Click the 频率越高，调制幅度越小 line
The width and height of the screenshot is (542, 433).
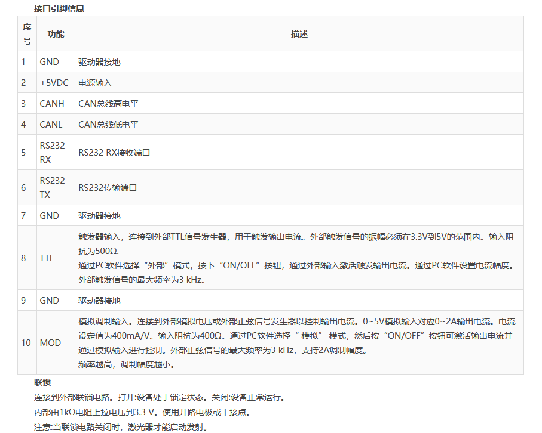pos(127,364)
